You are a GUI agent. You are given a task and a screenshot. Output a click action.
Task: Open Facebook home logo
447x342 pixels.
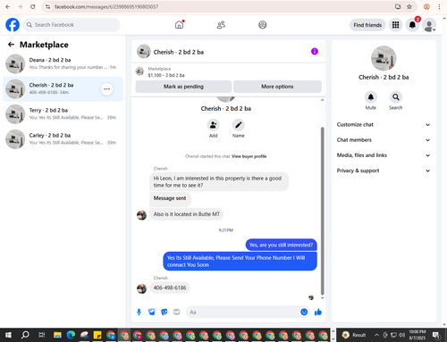pyautogui.click(x=13, y=25)
